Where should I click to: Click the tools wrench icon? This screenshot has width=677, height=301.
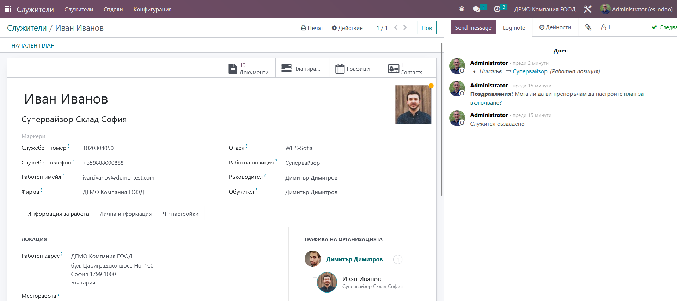(x=588, y=9)
